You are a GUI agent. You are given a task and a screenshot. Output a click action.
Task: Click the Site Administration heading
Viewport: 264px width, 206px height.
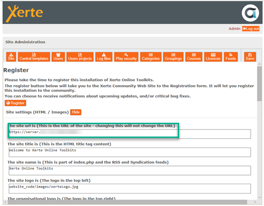click(25, 42)
